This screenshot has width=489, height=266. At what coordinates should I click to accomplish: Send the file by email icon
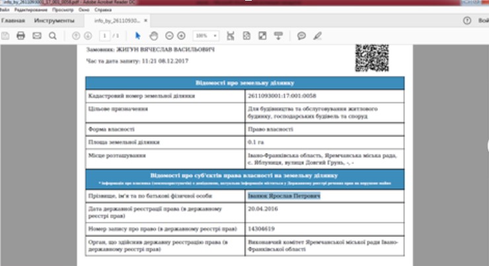36,35
